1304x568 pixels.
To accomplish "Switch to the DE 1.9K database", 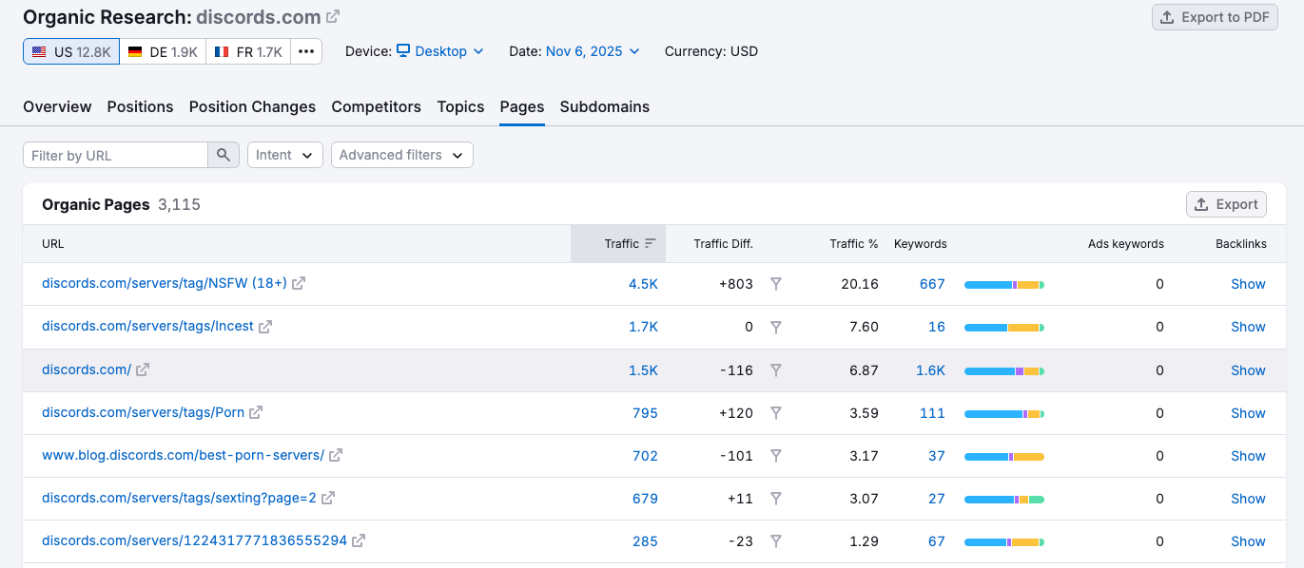I will tap(163, 51).
